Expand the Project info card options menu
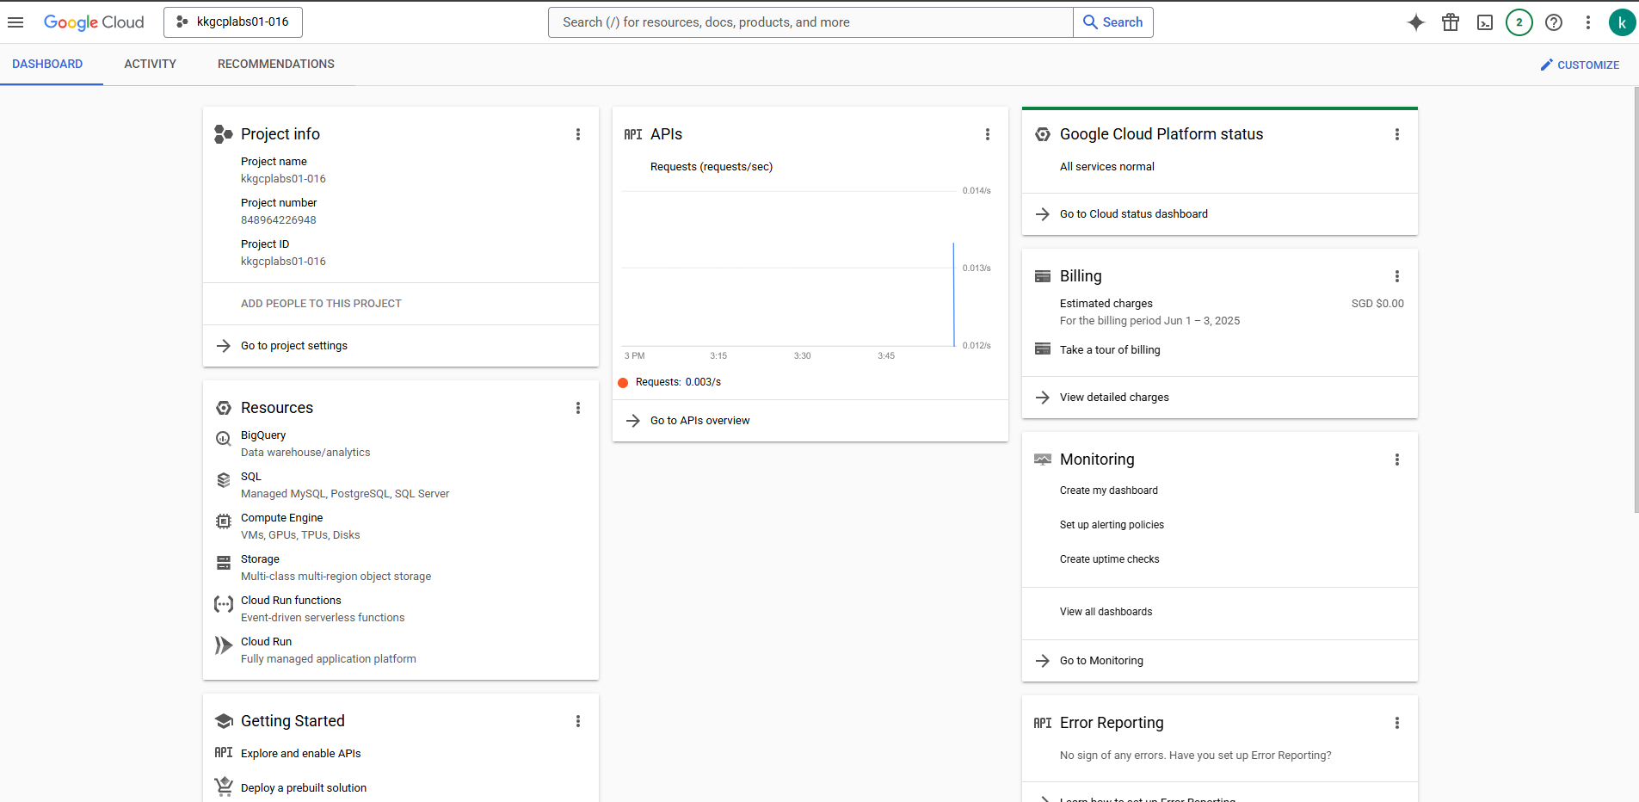The height and width of the screenshot is (802, 1639). pos(578,134)
